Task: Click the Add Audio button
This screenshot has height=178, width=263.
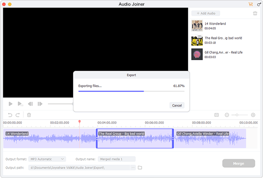Action: 206,13
